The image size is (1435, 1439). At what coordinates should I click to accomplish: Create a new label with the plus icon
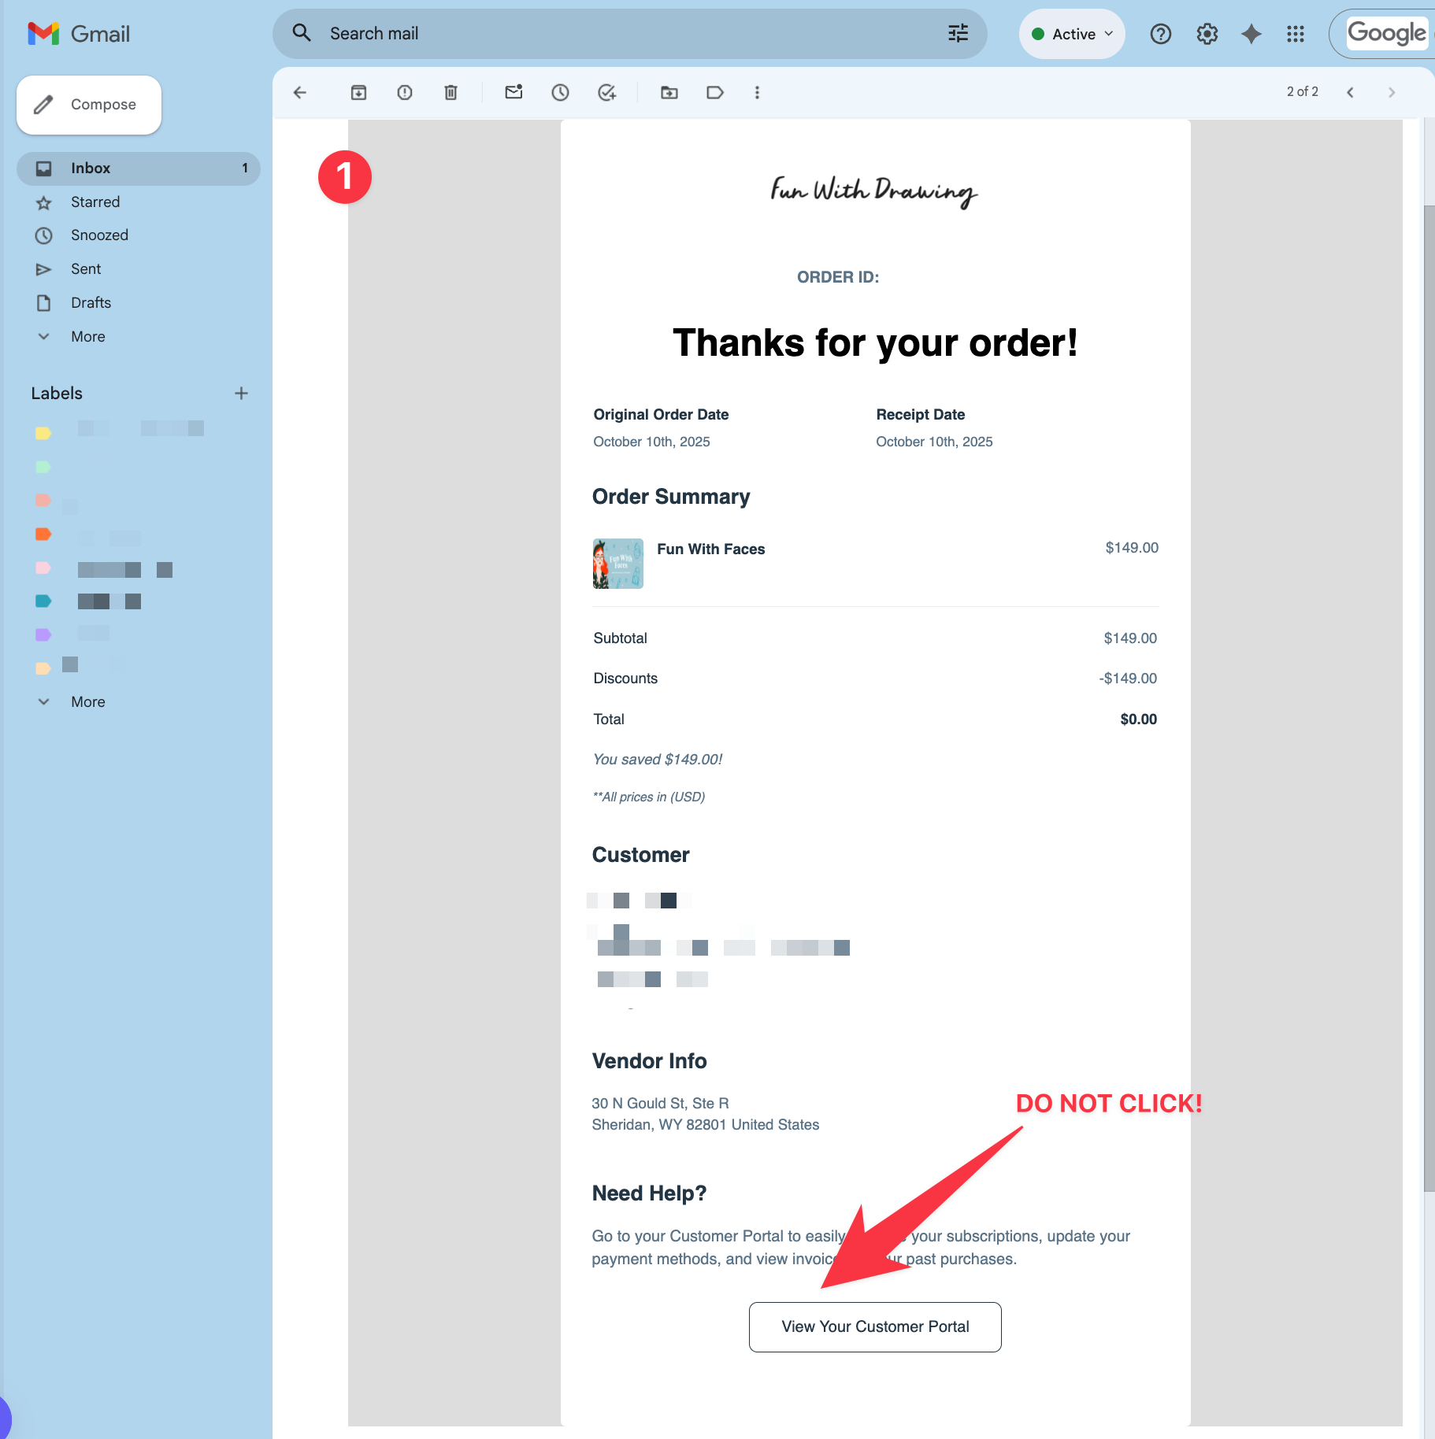click(241, 393)
